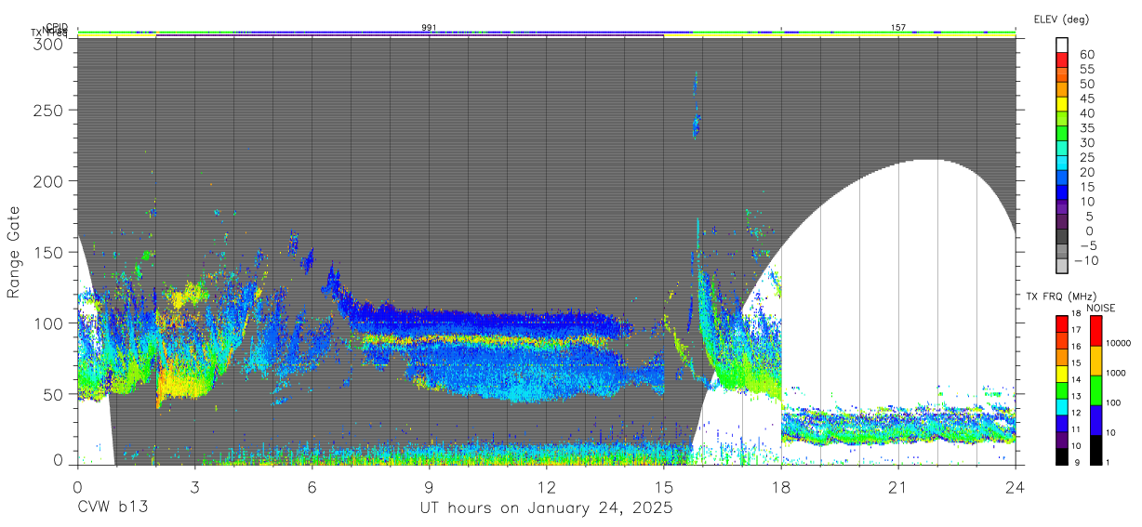Viewport: 1142px width, 527px height.
Task: Click the 'CVW b13' radar beam label
Action: click(x=113, y=508)
